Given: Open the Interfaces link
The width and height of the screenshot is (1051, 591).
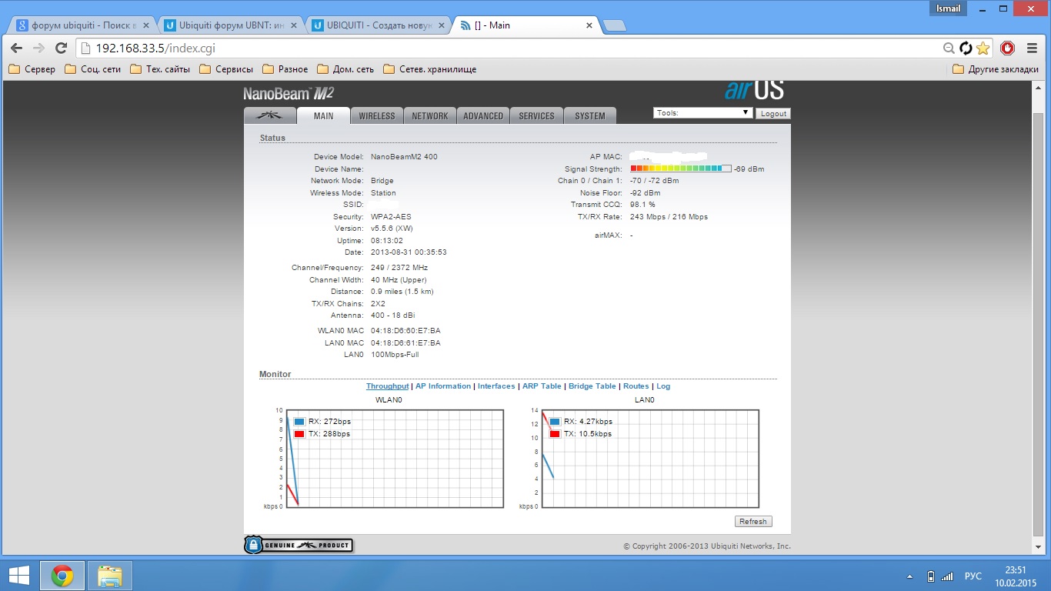Looking at the screenshot, I should 496,386.
